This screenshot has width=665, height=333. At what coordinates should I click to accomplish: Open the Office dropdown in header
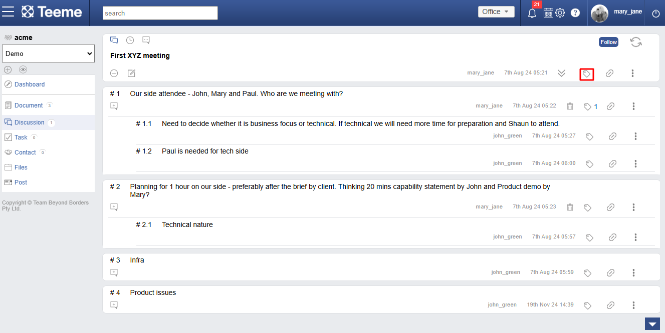pos(496,11)
